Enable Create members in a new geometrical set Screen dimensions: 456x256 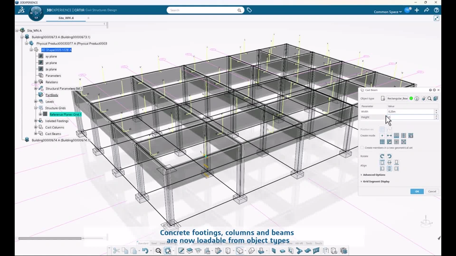click(x=362, y=148)
